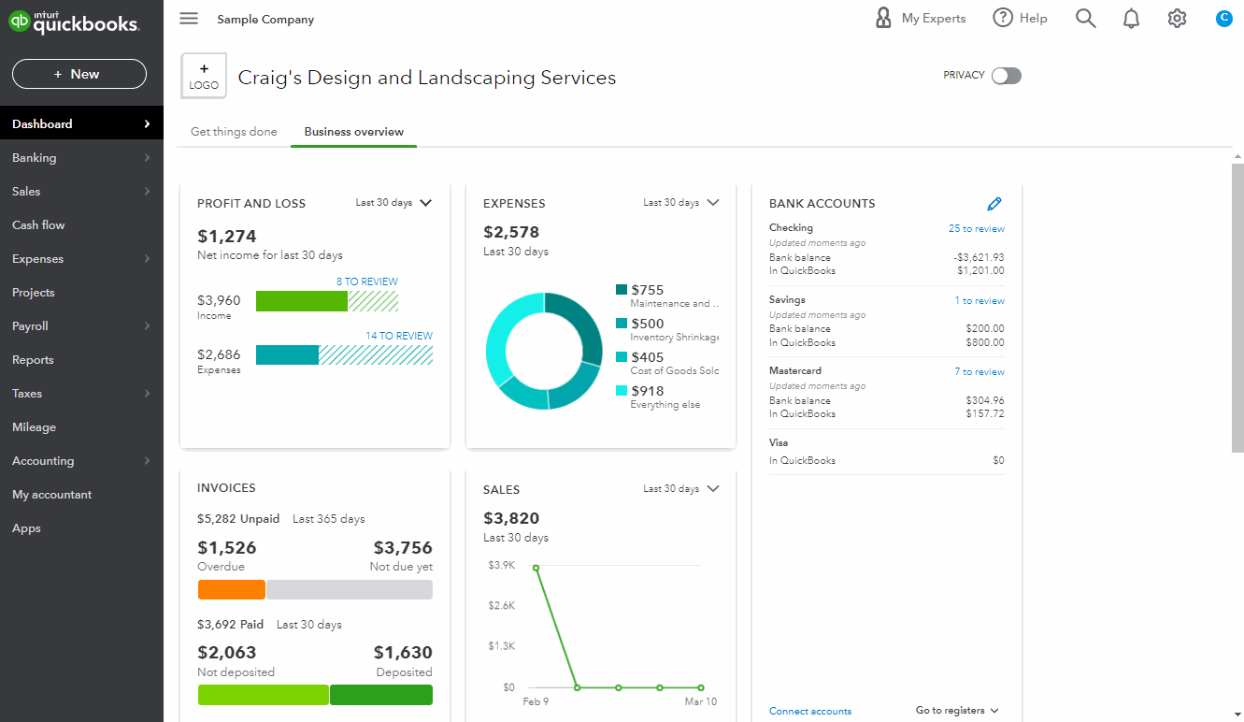Click the Visa account row
This screenshot has width=1244, height=722.
887,452
